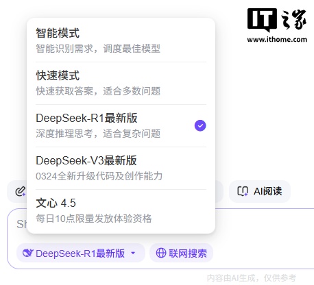Open the AI阅读 feature
Viewport: 314px width, 285px height.
click(260, 191)
